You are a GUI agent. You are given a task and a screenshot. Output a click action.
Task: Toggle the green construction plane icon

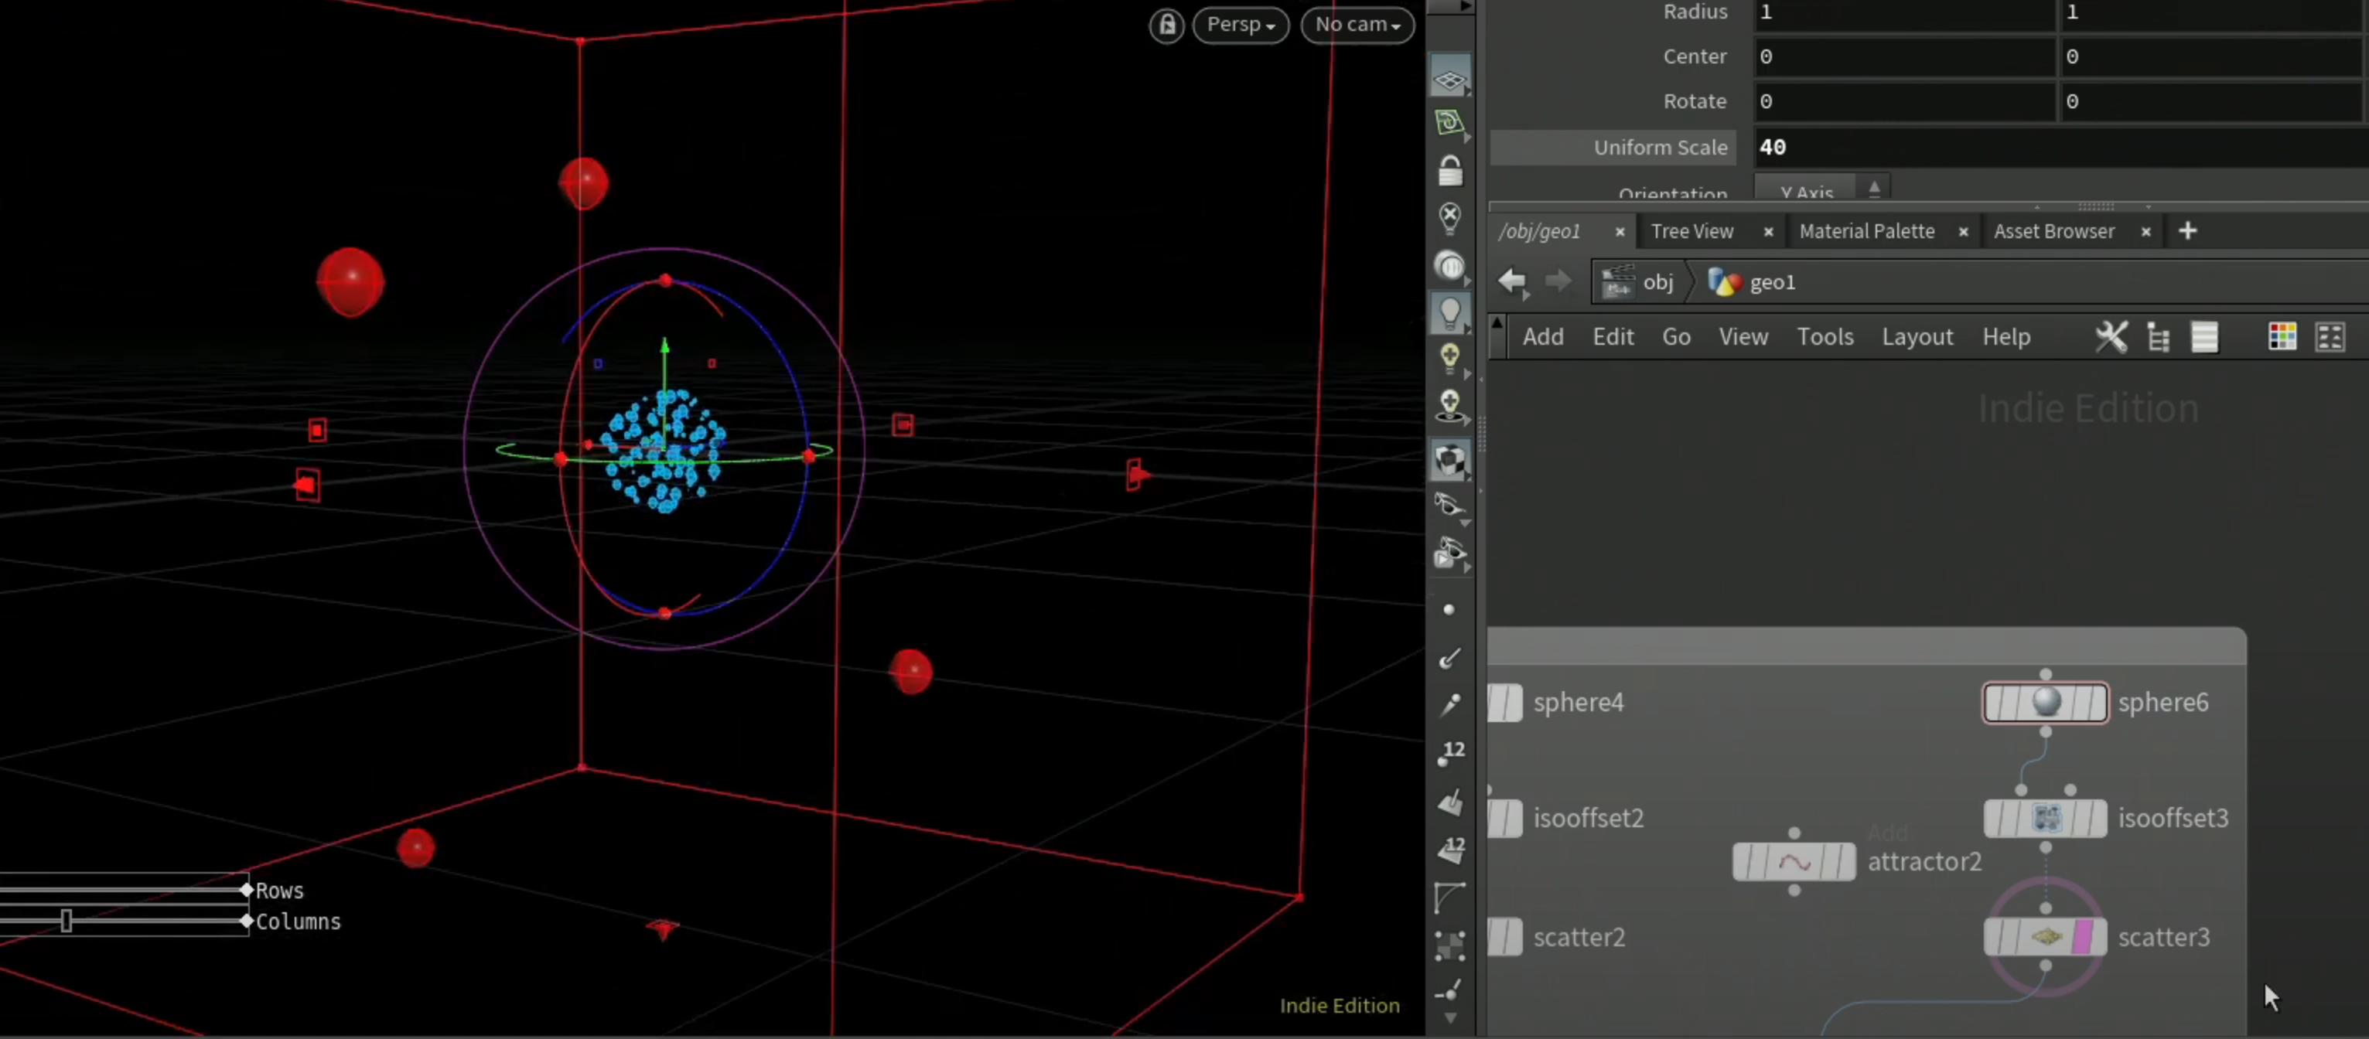coord(1449,122)
